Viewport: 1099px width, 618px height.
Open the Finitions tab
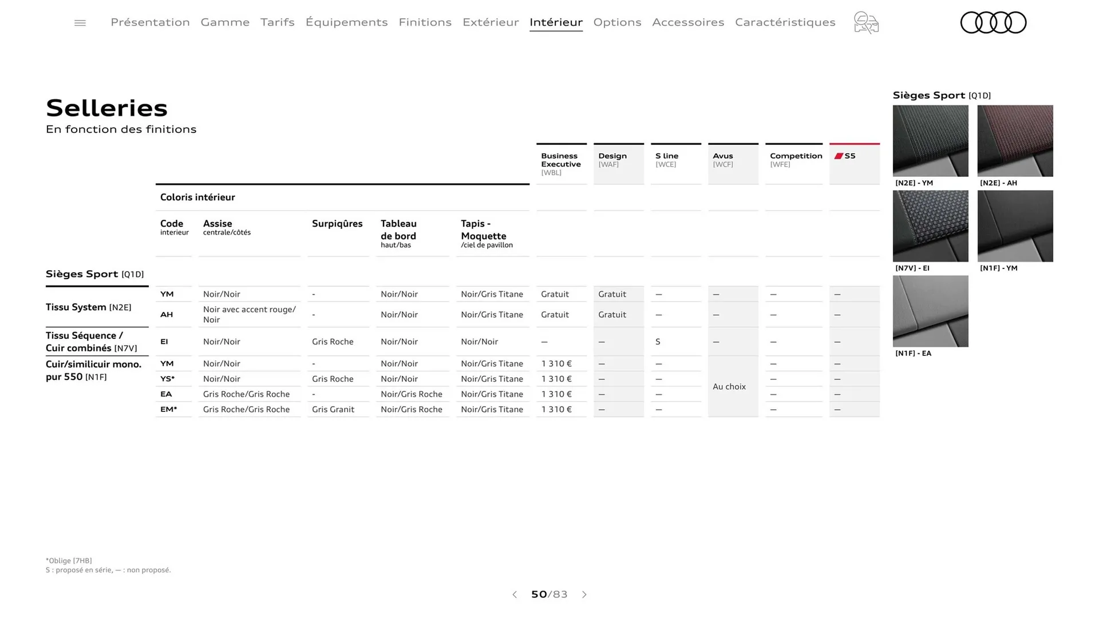[x=425, y=22]
